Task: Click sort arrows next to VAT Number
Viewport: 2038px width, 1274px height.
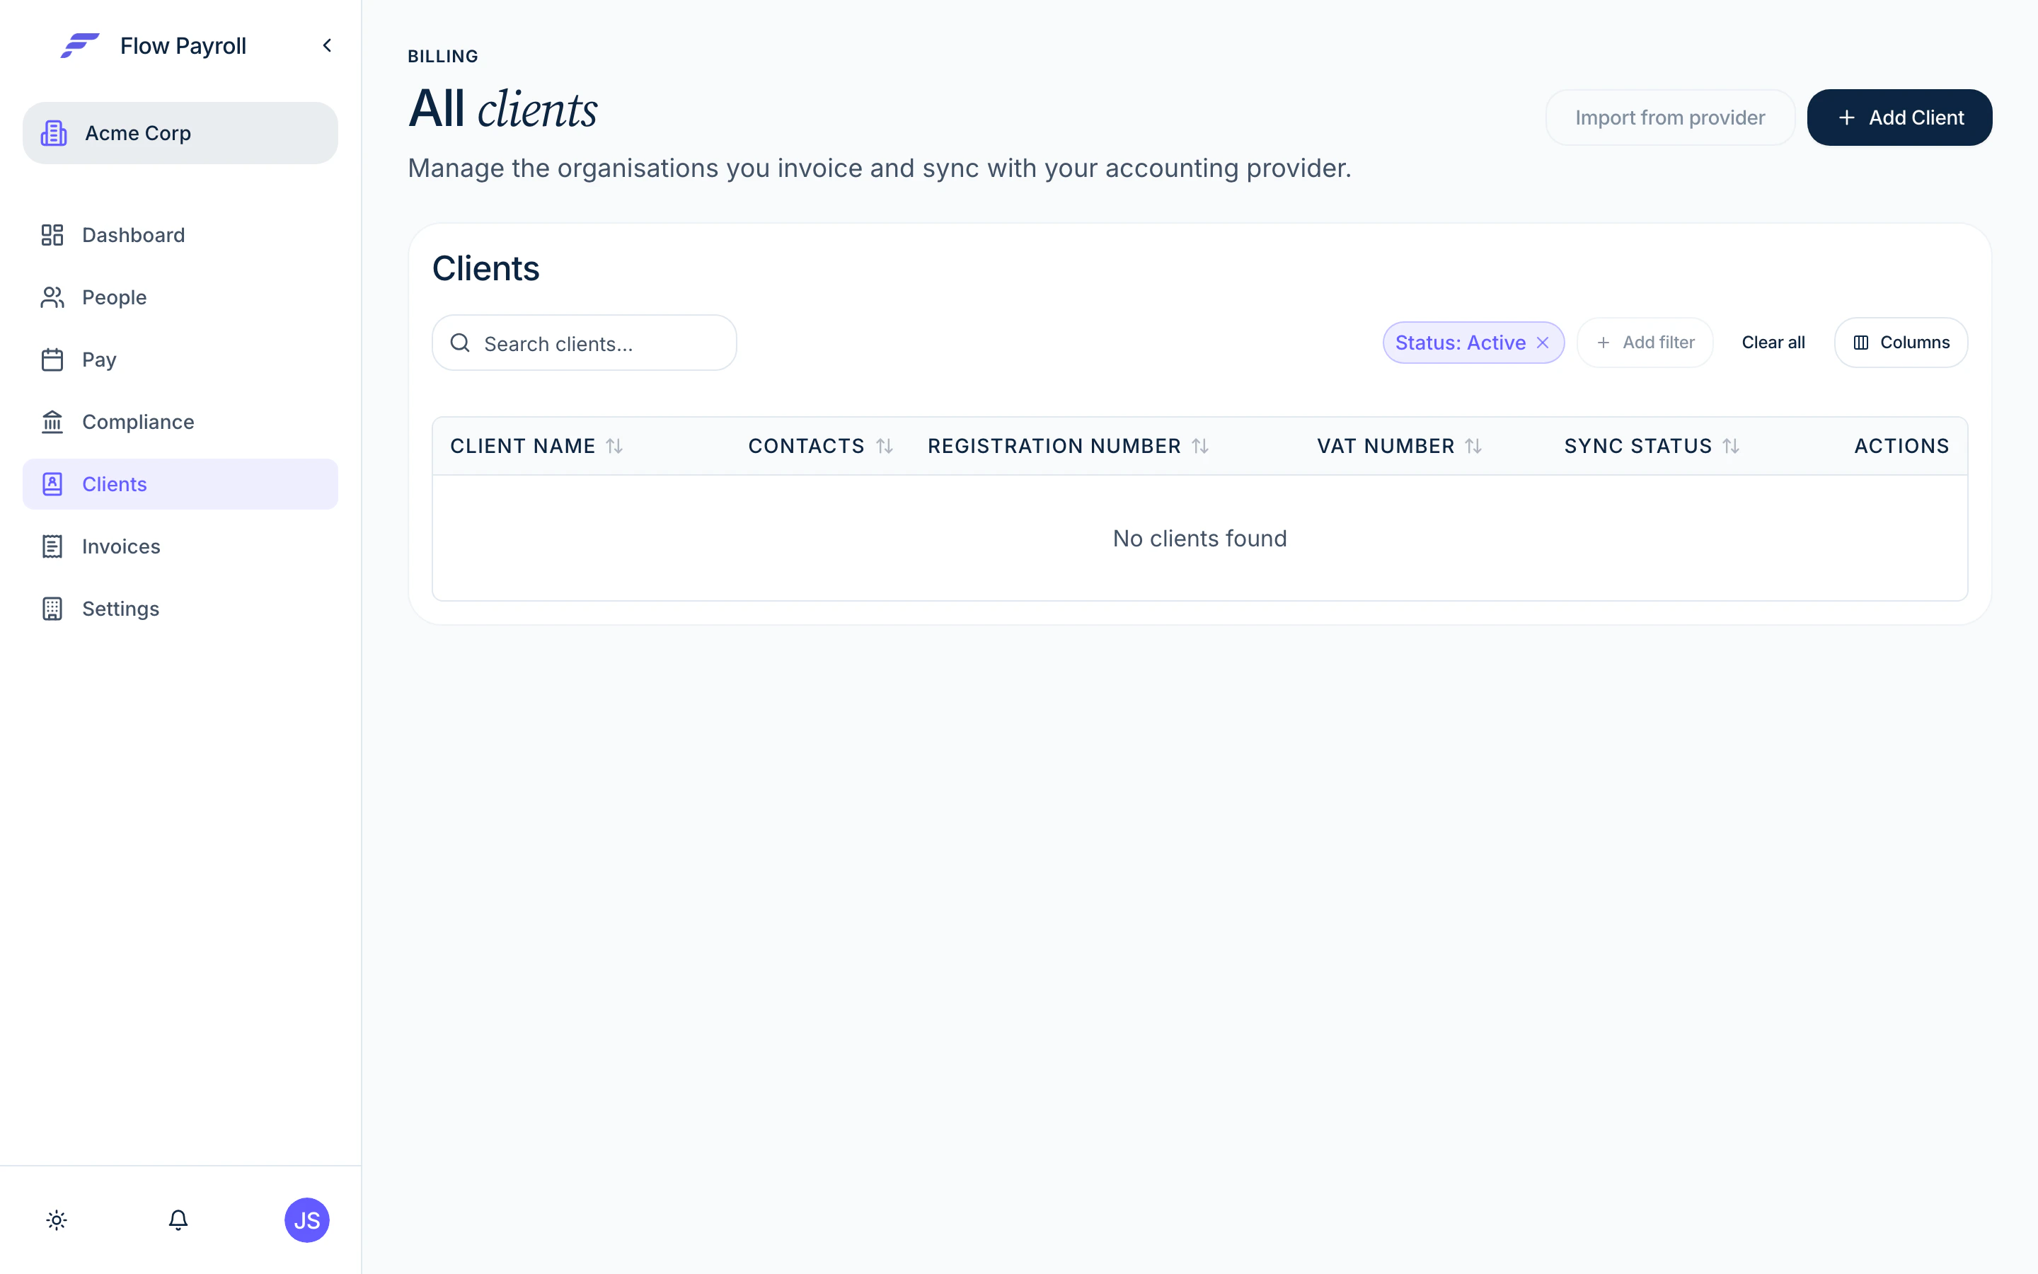Action: point(1473,447)
